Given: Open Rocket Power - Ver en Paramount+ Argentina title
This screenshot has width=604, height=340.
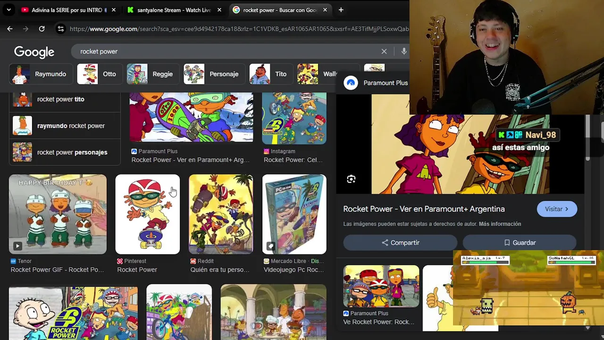Looking at the screenshot, I should 424,209.
